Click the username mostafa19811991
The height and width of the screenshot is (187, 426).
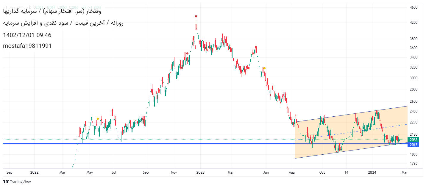(x=27, y=46)
